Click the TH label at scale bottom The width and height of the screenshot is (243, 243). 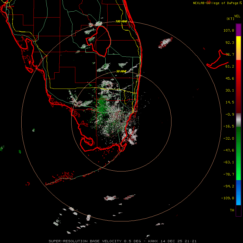coord(232,210)
